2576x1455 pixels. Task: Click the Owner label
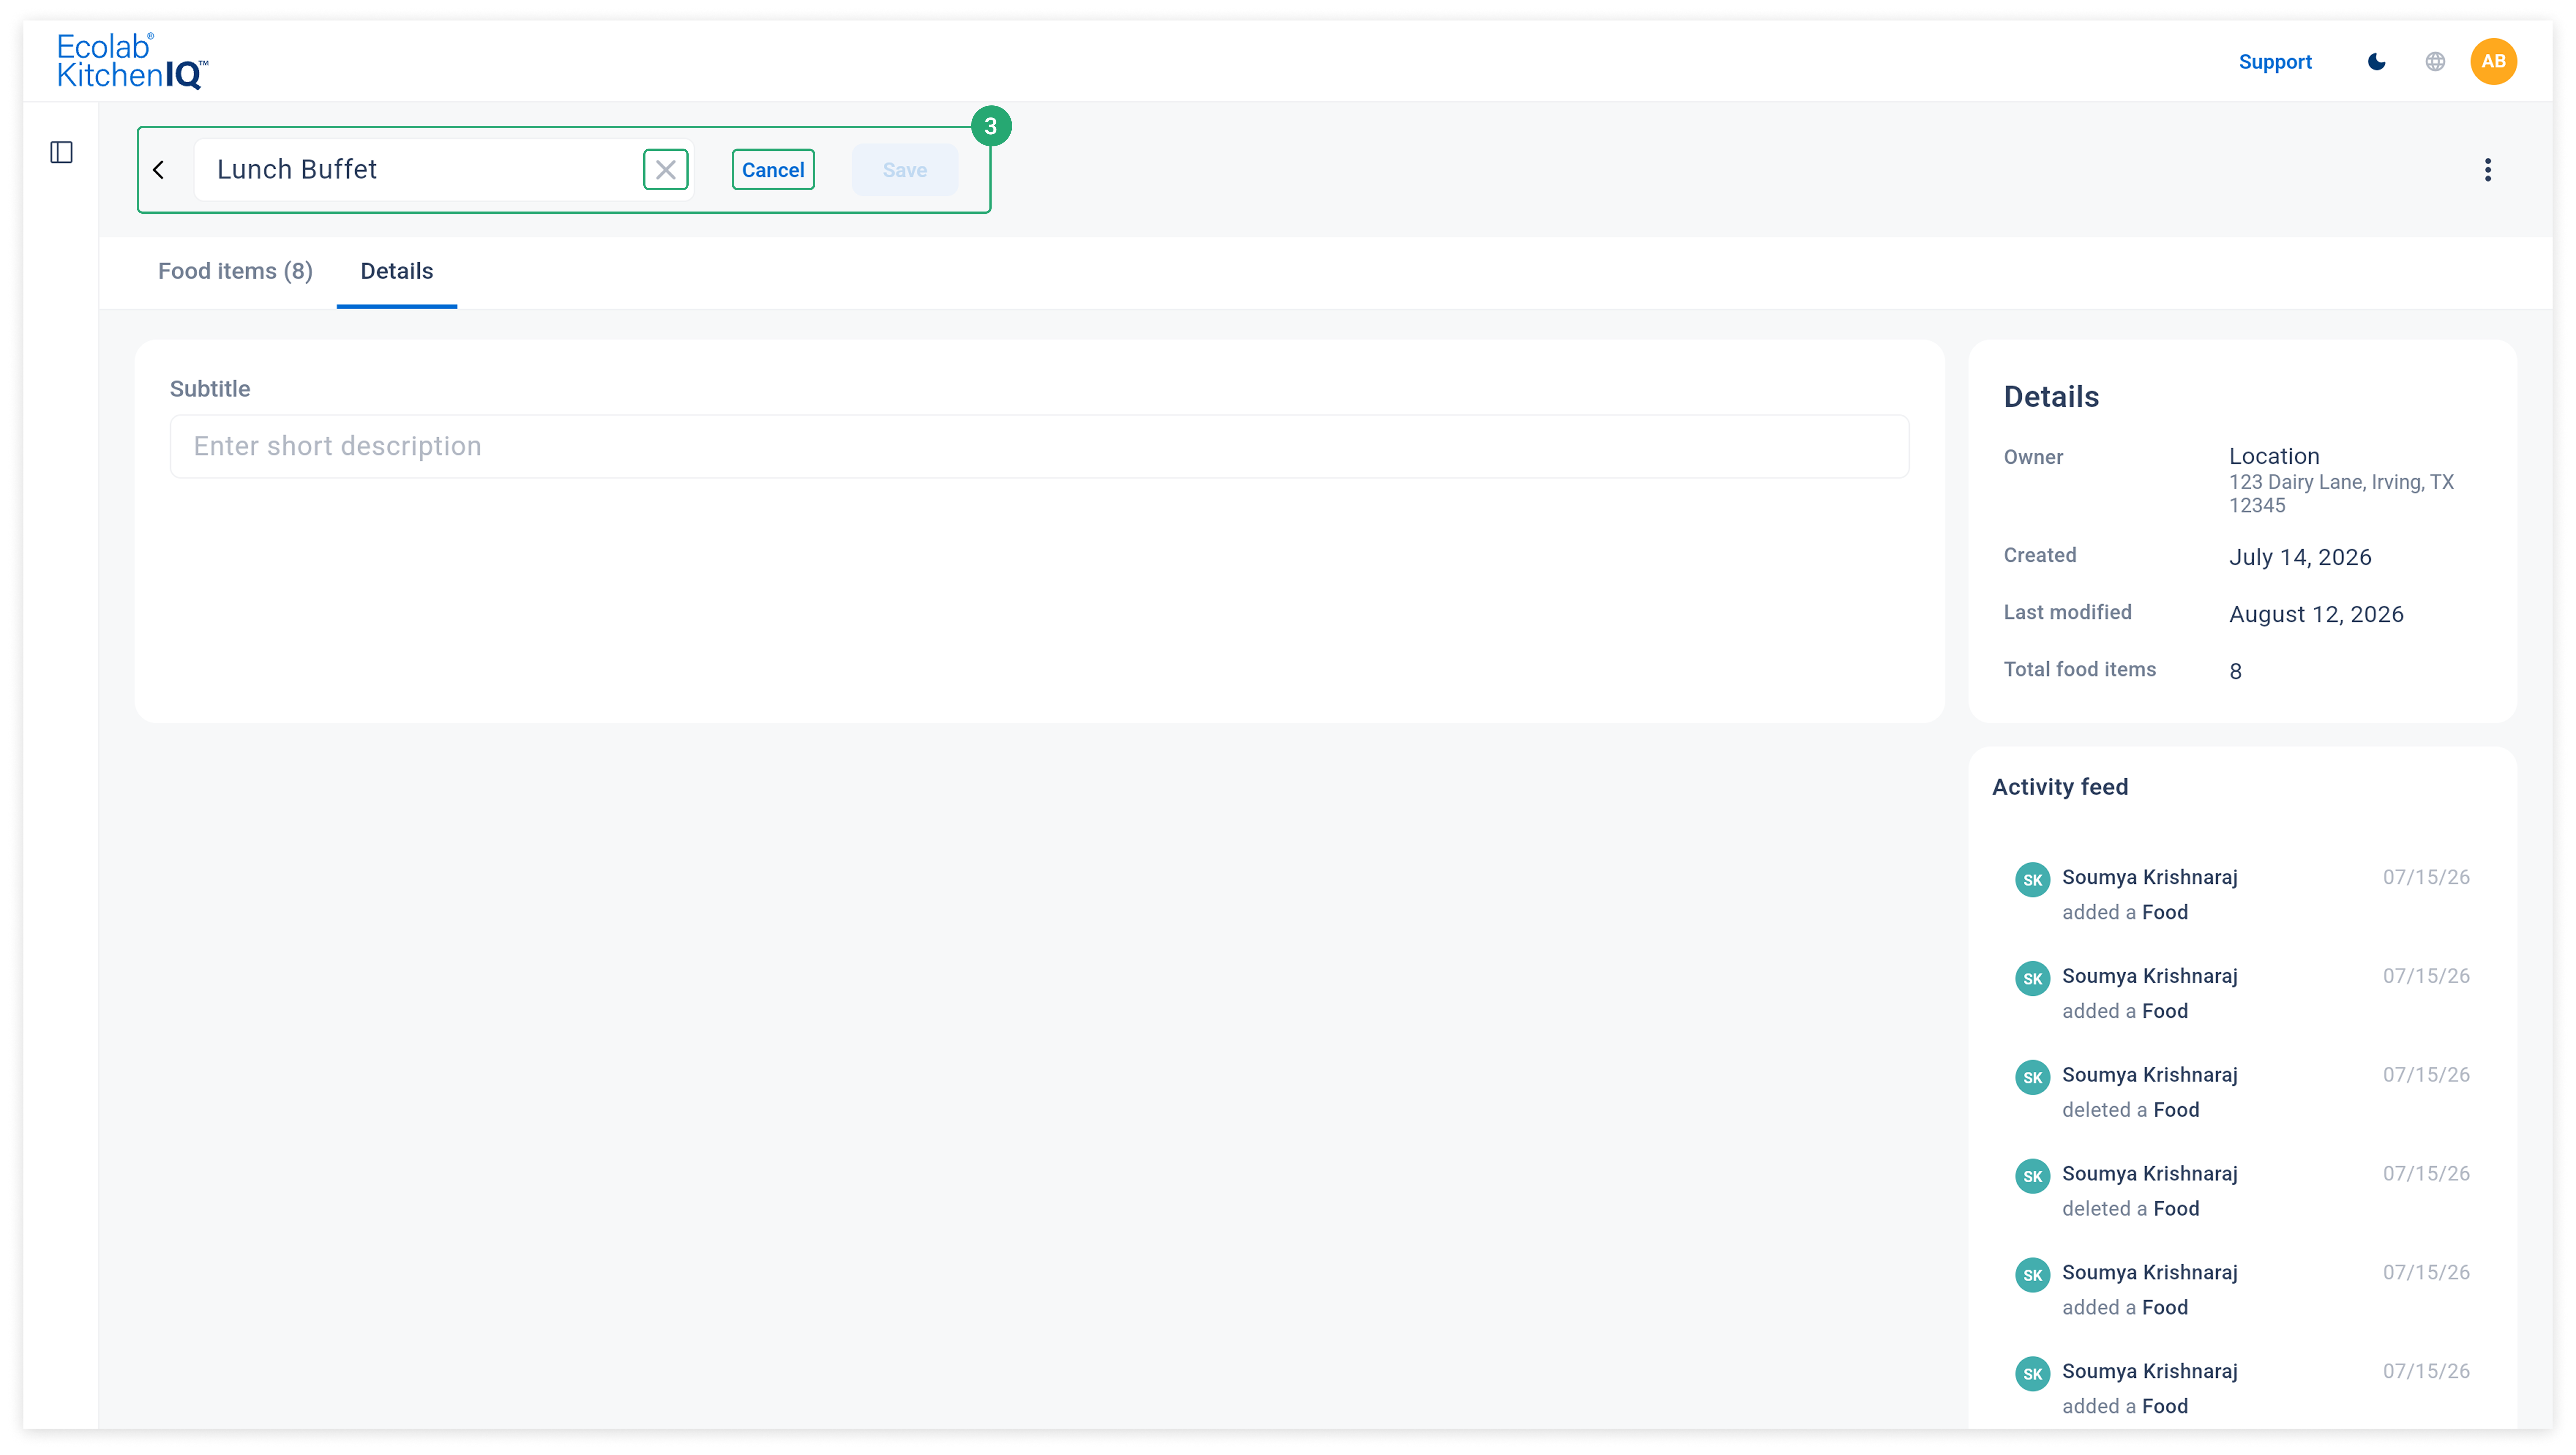(x=2033, y=457)
